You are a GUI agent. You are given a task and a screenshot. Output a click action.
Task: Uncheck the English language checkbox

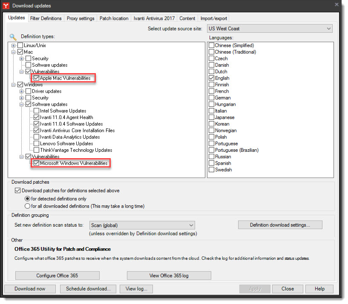[x=211, y=78]
